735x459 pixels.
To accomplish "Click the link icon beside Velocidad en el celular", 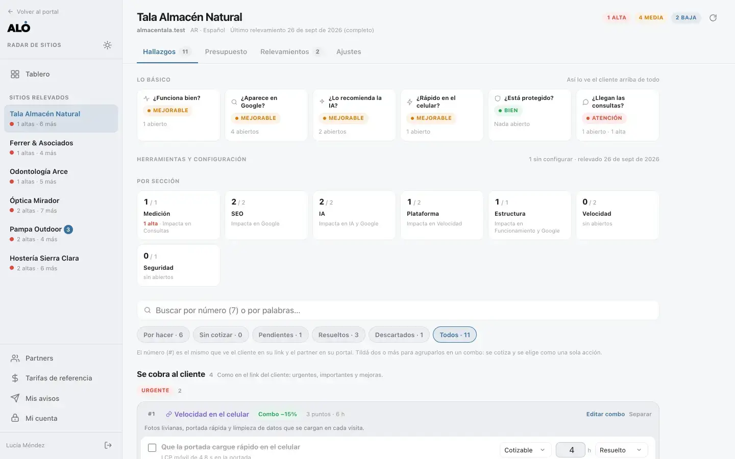I will (x=168, y=414).
